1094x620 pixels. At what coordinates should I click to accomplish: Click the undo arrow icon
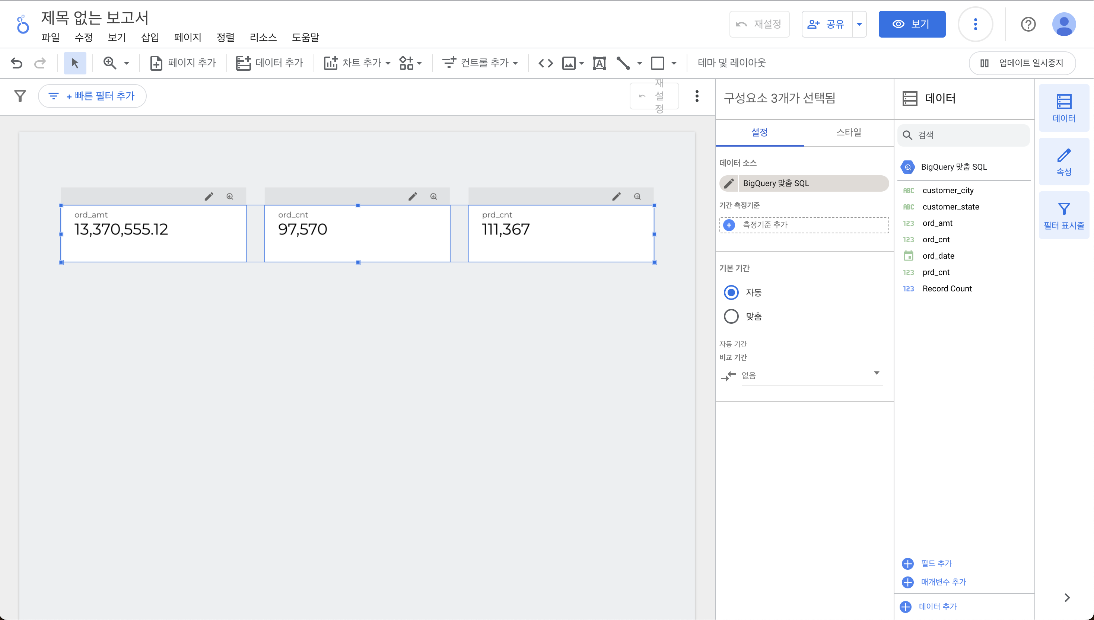pyautogui.click(x=16, y=63)
